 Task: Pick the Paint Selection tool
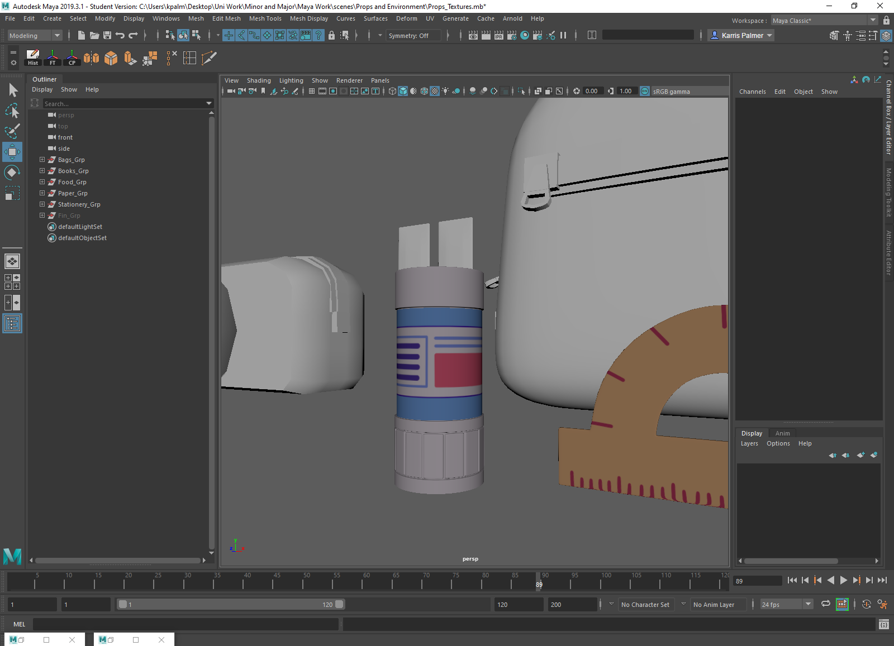pyautogui.click(x=12, y=131)
